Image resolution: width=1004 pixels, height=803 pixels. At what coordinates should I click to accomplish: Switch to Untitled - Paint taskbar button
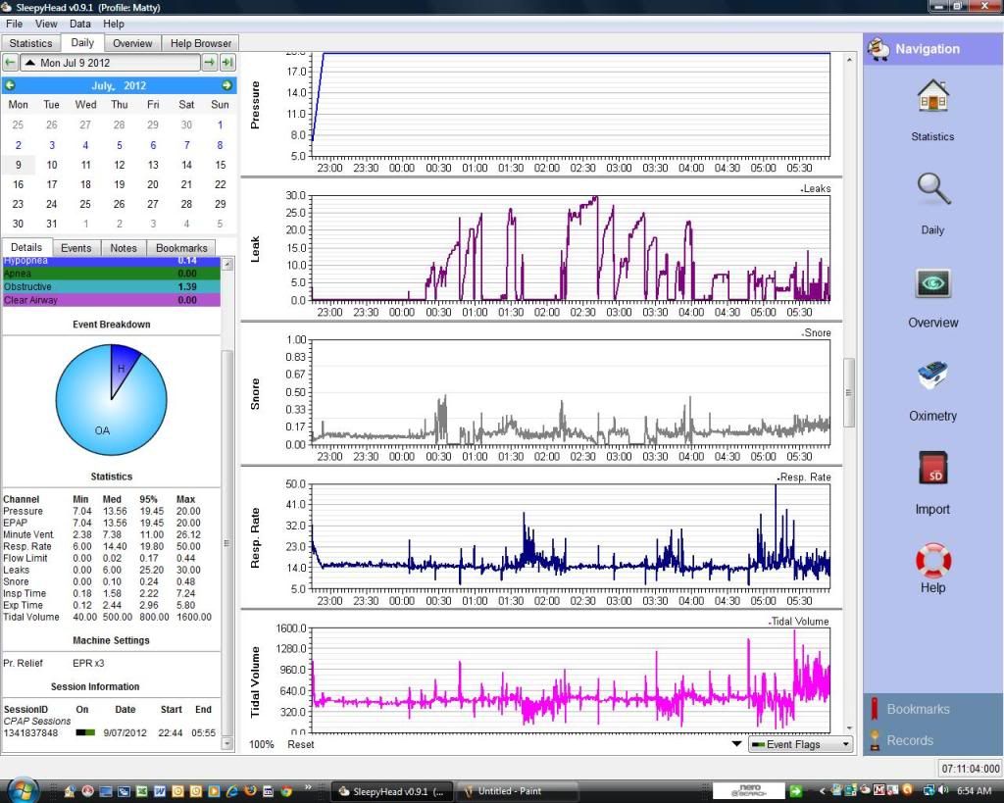pyautogui.click(x=519, y=791)
